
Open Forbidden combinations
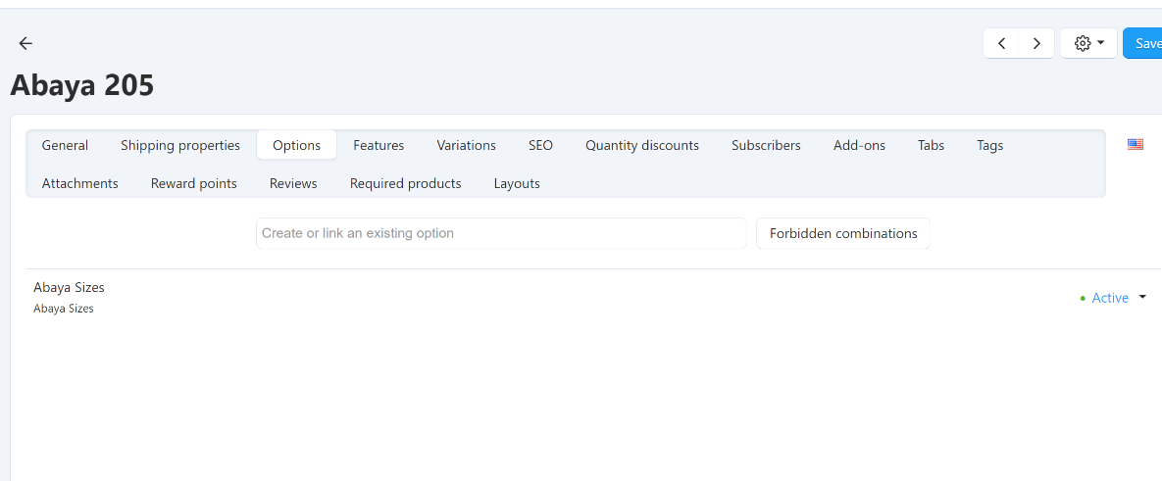[x=843, y=233]
